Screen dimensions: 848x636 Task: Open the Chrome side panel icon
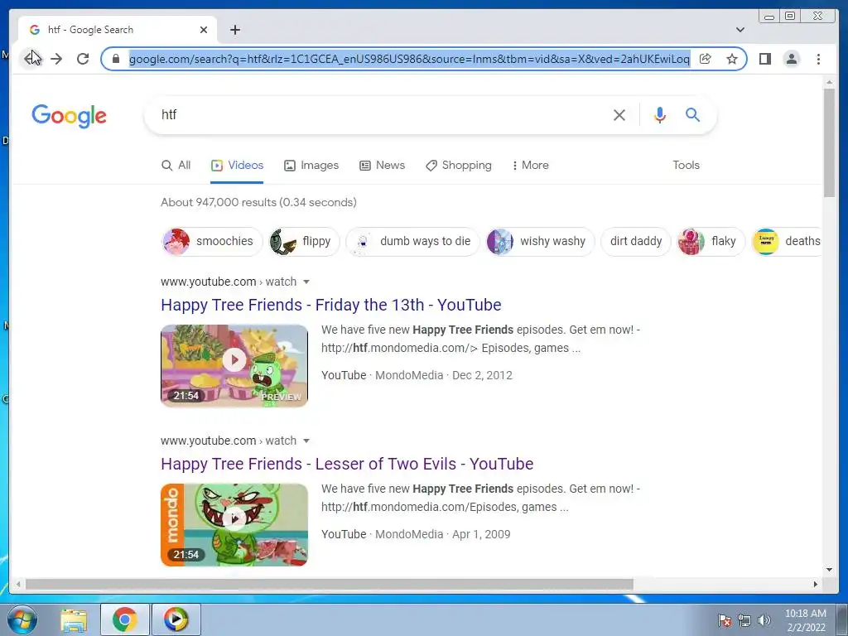point(764,59)
